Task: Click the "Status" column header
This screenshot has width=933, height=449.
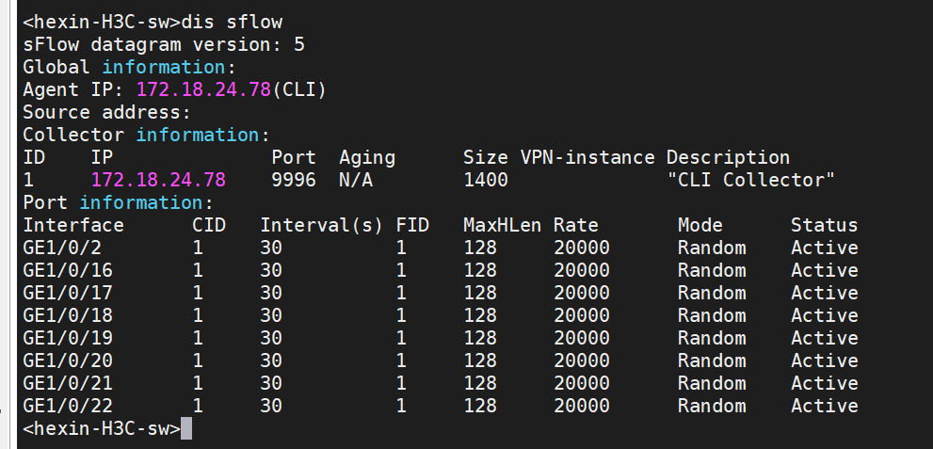Action: click(x=824, y=225)
